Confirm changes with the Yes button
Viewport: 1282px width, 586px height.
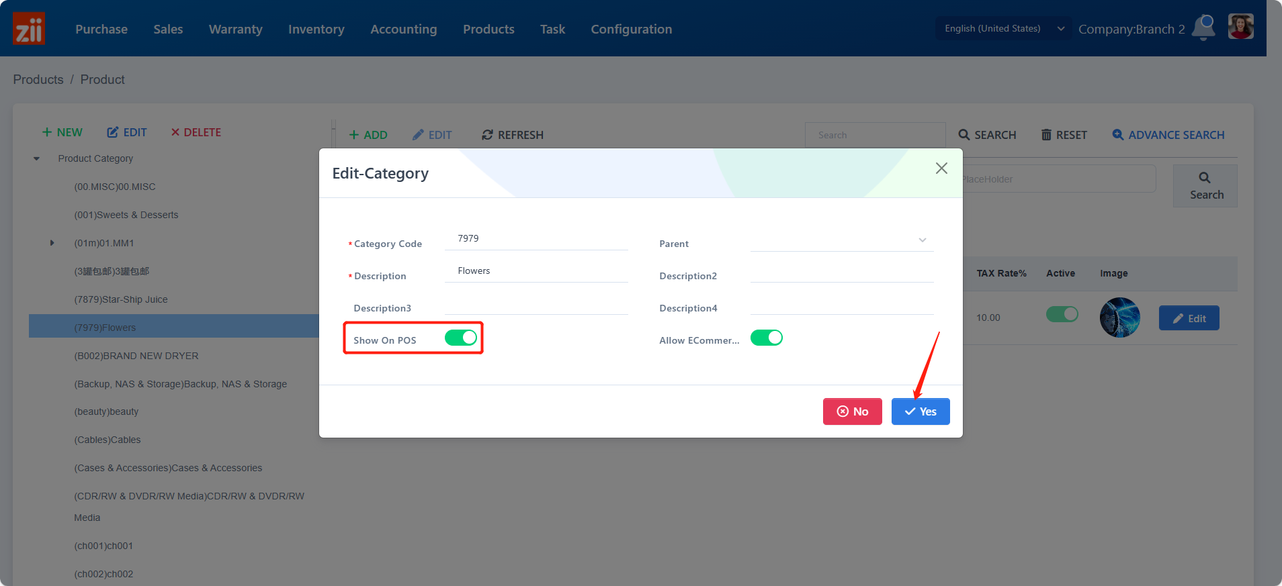click(920, 411)
